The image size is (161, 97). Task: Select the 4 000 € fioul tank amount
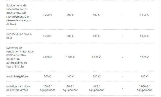click(x=144, y=36)
